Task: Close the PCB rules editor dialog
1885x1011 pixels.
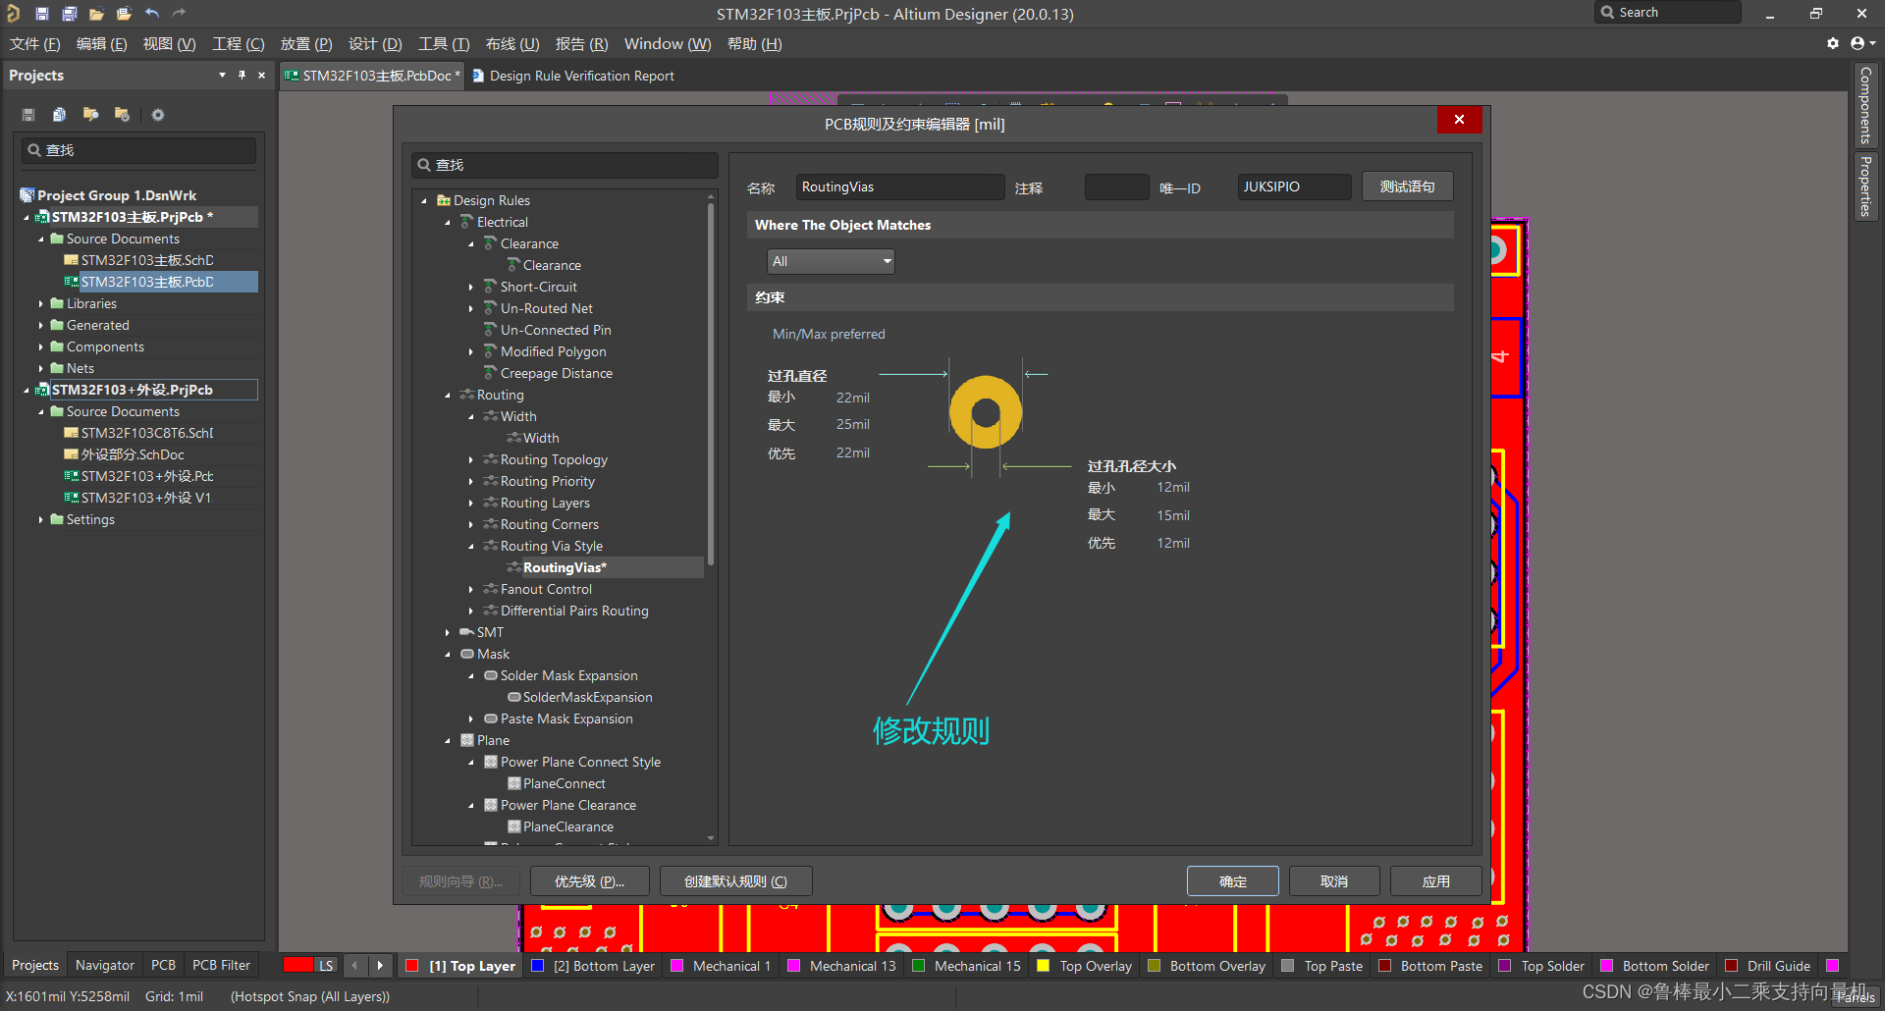Action: pos(1459,119)
